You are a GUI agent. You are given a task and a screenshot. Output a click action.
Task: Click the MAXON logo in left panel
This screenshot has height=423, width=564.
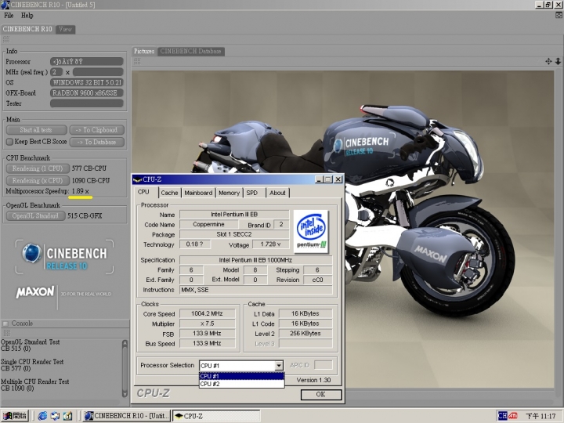pos(35,291)
